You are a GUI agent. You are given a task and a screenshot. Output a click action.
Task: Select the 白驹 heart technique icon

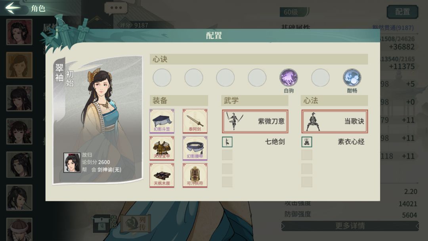point(289,78)
